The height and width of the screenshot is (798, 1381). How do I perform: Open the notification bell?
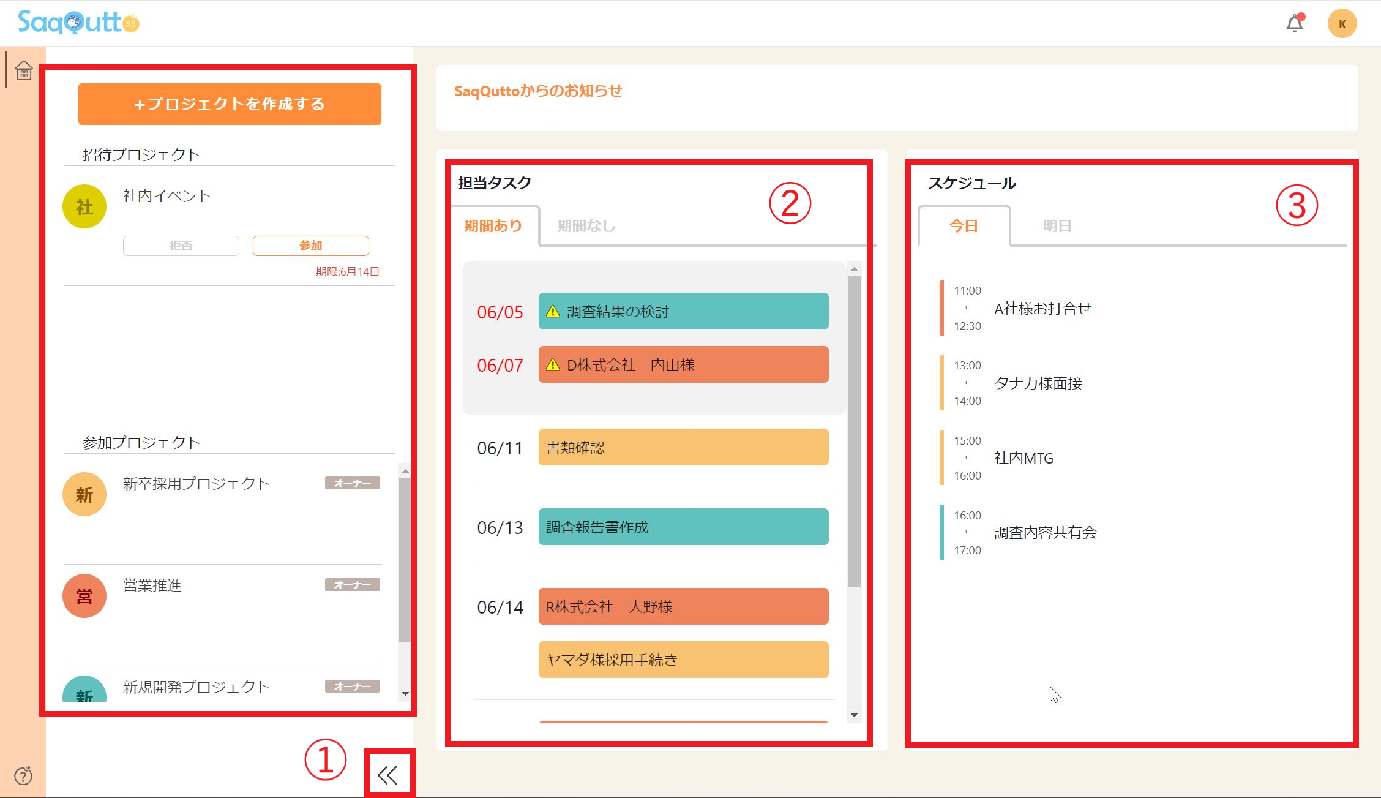click(1294, 24)
